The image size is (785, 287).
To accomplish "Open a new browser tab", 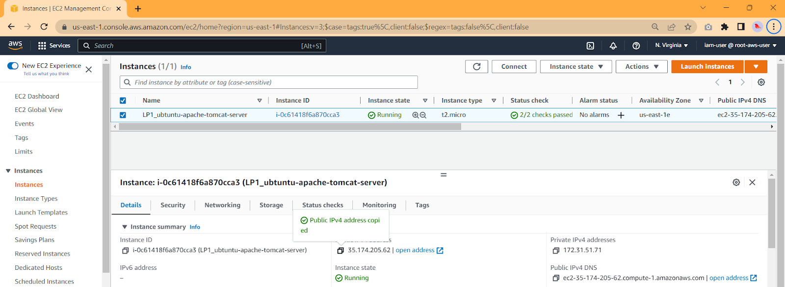I will click(138, 8).
